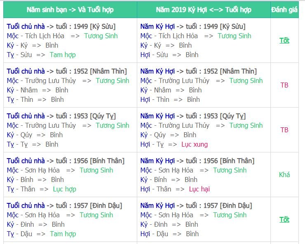
Task: Click 'Kỷ - Kỷ => Bình' under Tuổi chủ nhà 1949
Action: pos(33,46)
